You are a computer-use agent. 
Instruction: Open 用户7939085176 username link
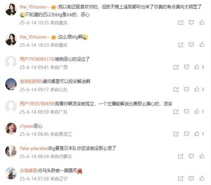click(x=37, y=59)
